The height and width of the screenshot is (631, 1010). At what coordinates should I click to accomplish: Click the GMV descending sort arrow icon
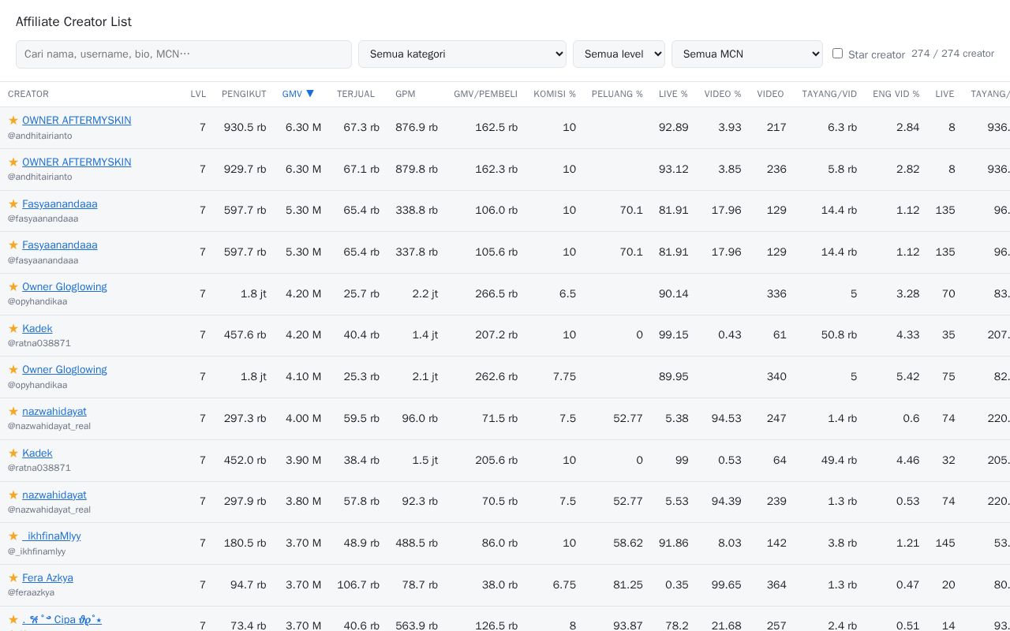(x=310, y=93)
